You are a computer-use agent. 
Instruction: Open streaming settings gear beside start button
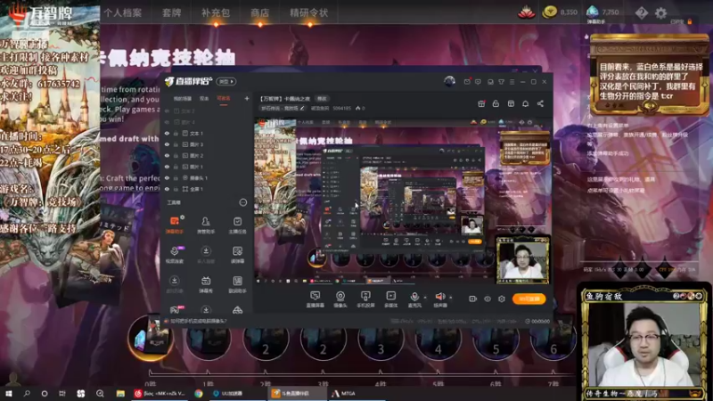point(502,299)
